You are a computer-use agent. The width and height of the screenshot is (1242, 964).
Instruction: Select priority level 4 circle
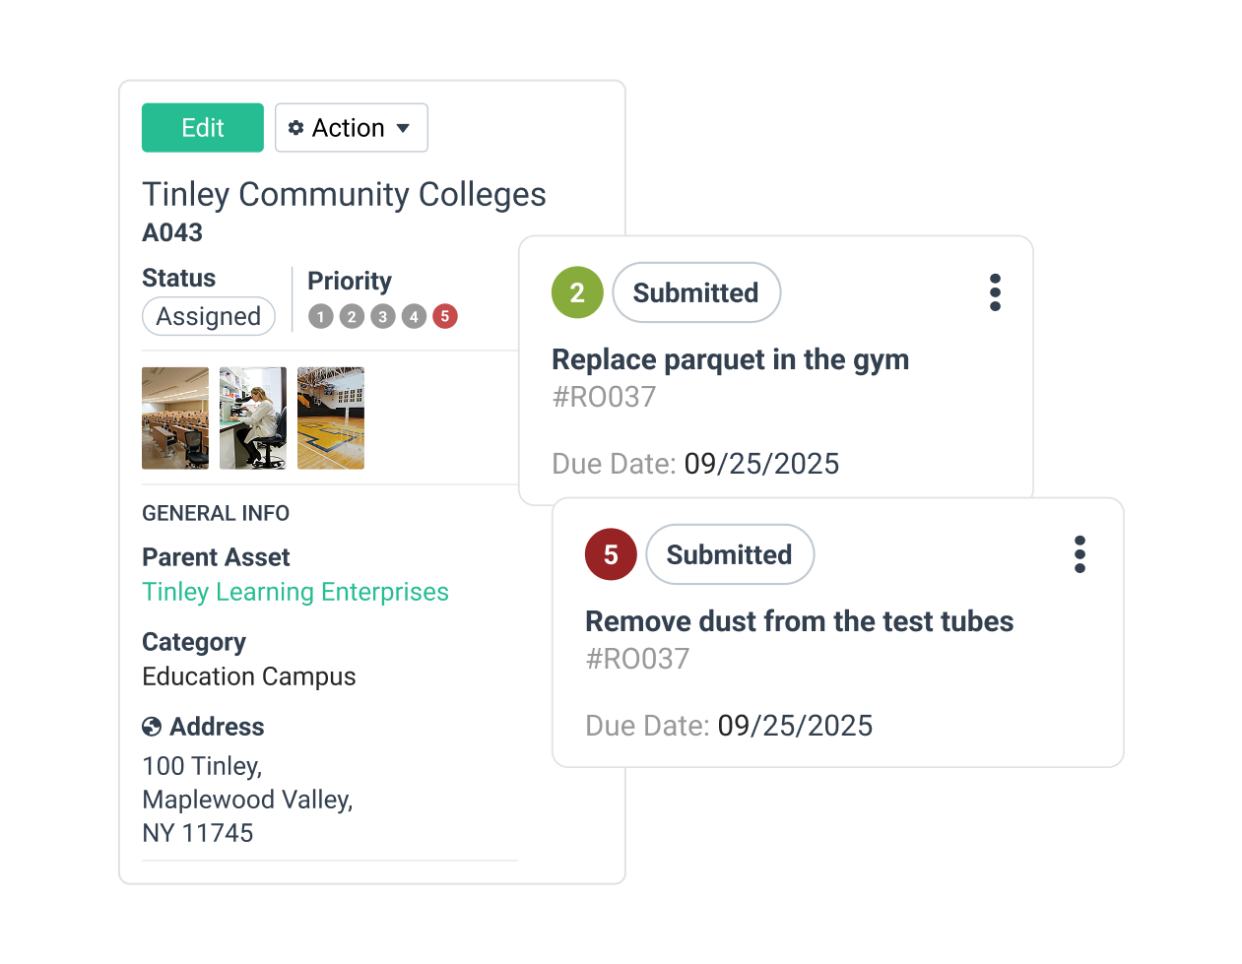(x=414, y=316)
